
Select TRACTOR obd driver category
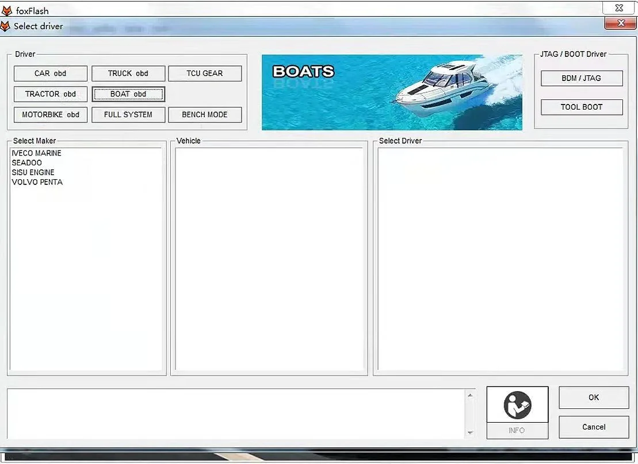pos(51,94)
